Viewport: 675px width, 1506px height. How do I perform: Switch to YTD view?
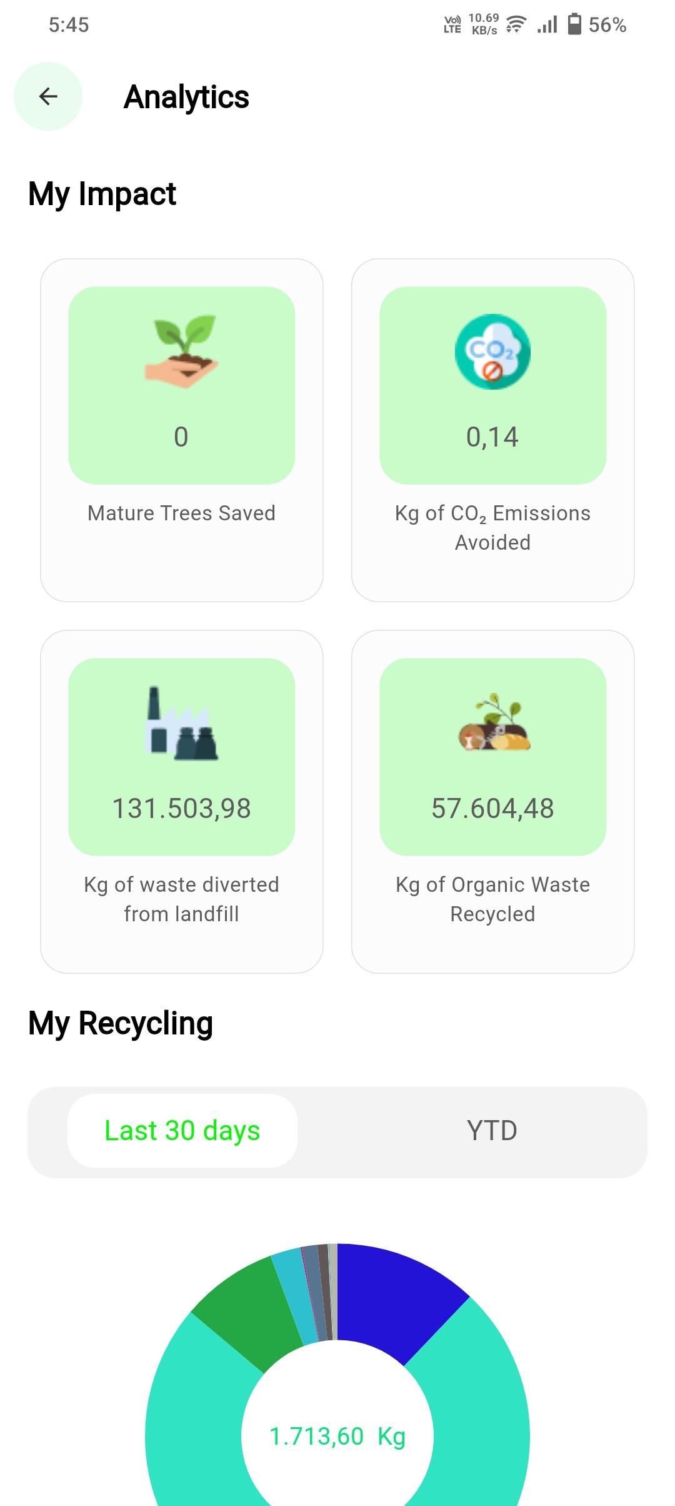click(x=492, y=1131)
